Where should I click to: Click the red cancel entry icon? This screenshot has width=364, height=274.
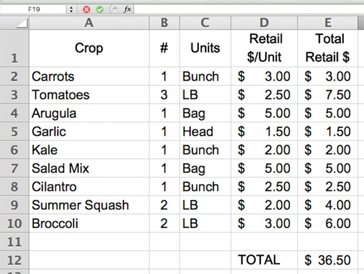87,10
